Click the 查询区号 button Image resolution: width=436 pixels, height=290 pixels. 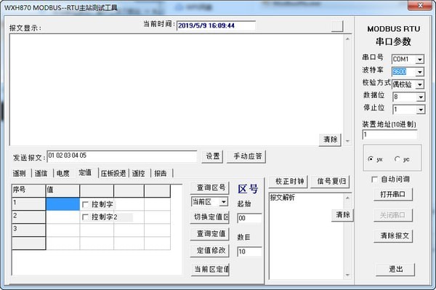coord(210,188)
